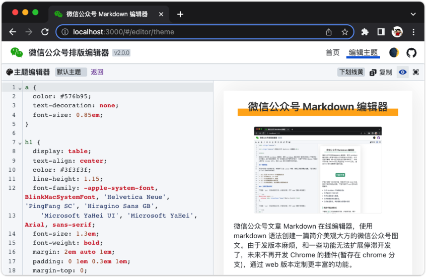
Task: Select 编辑主题 nav item
Action: coord(363,52)
